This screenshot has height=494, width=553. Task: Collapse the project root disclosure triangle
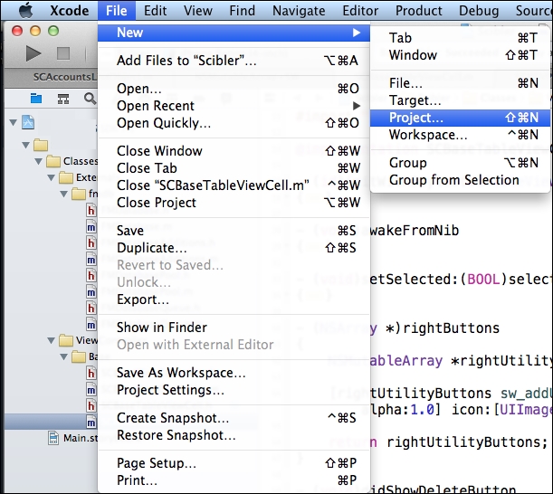[14, 123]
